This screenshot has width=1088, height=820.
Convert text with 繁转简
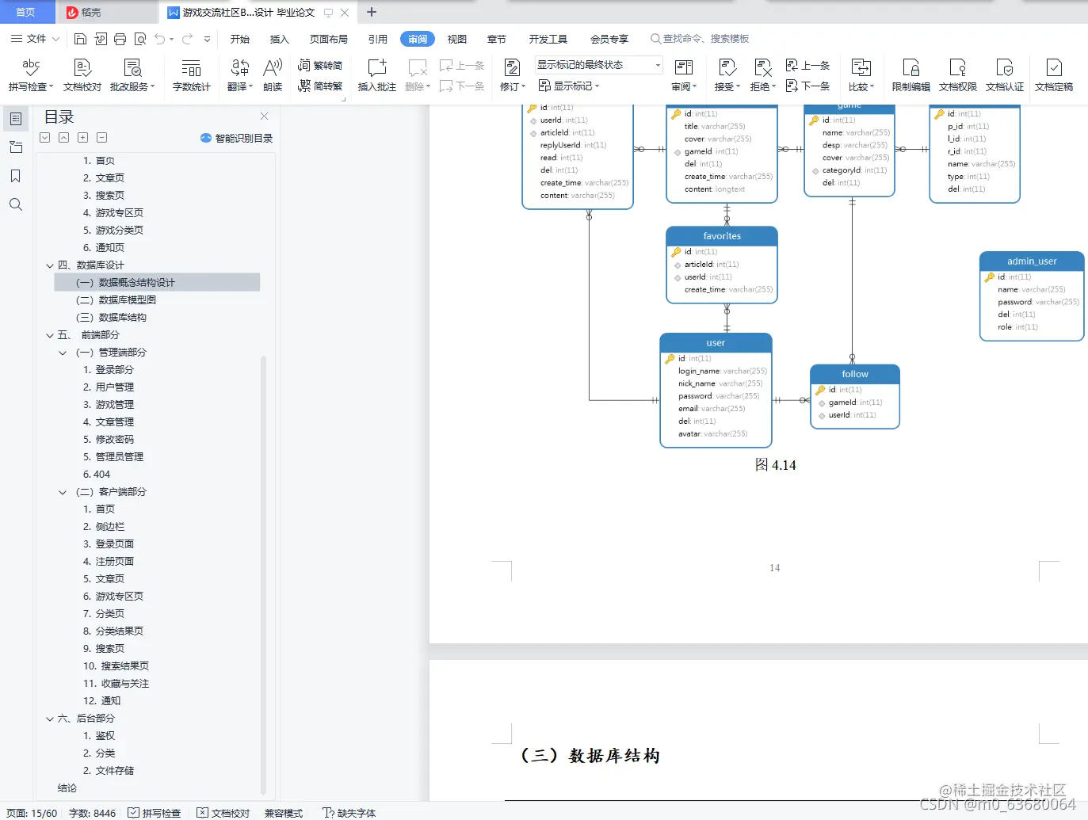[x=320, y=65]
